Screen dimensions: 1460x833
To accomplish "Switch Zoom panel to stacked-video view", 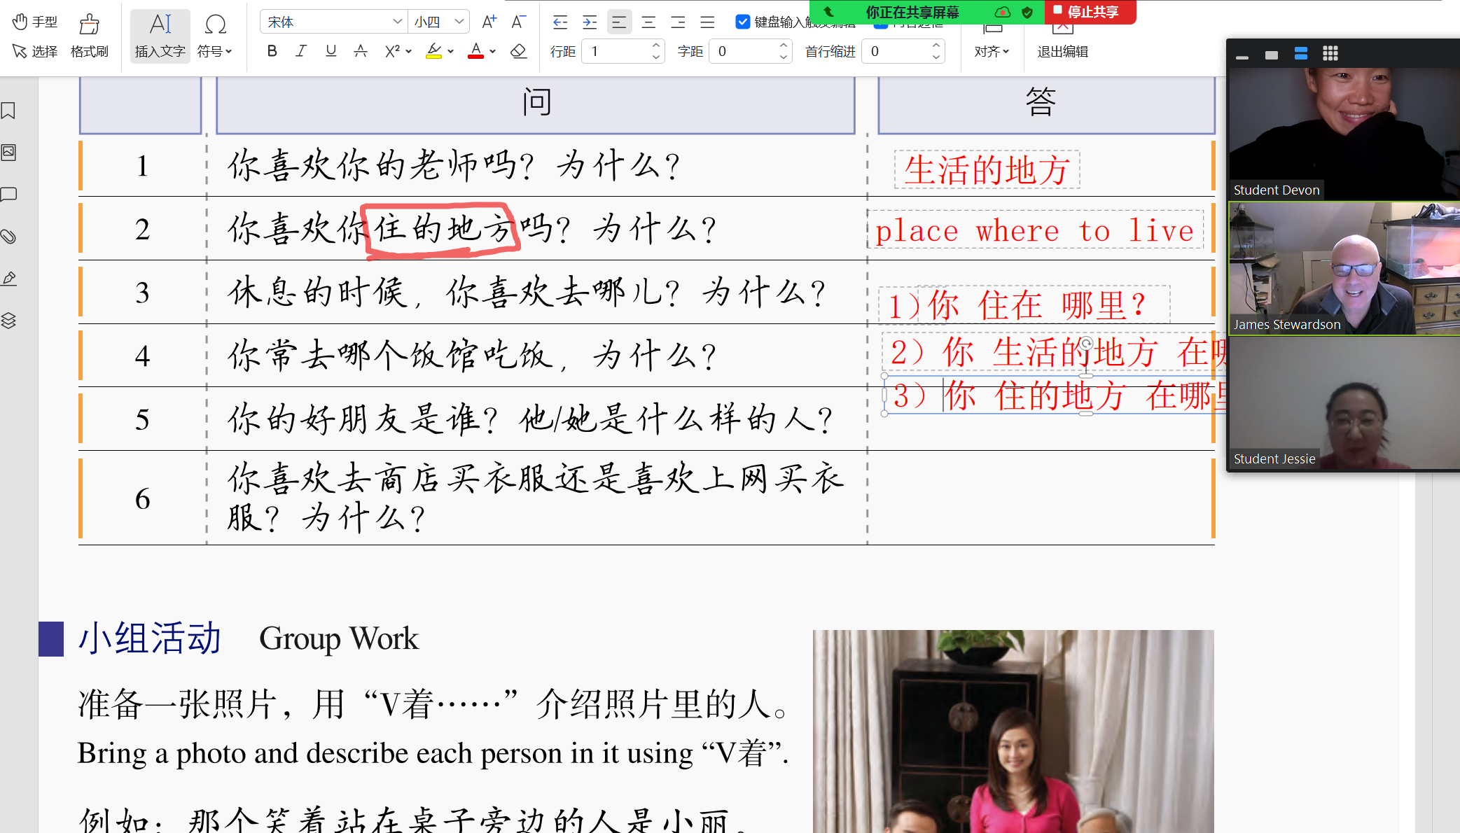I will tap(1301, 54).
